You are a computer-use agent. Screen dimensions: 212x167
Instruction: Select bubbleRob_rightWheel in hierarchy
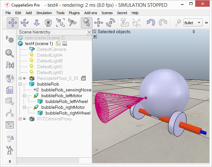[68, 113]
